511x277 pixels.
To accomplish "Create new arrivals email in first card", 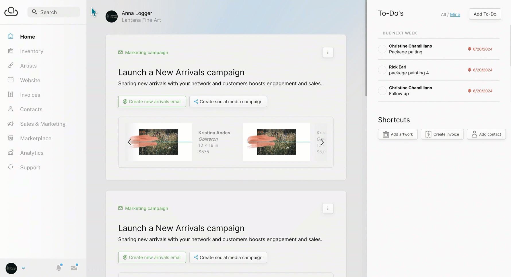I will pos(152,102).
